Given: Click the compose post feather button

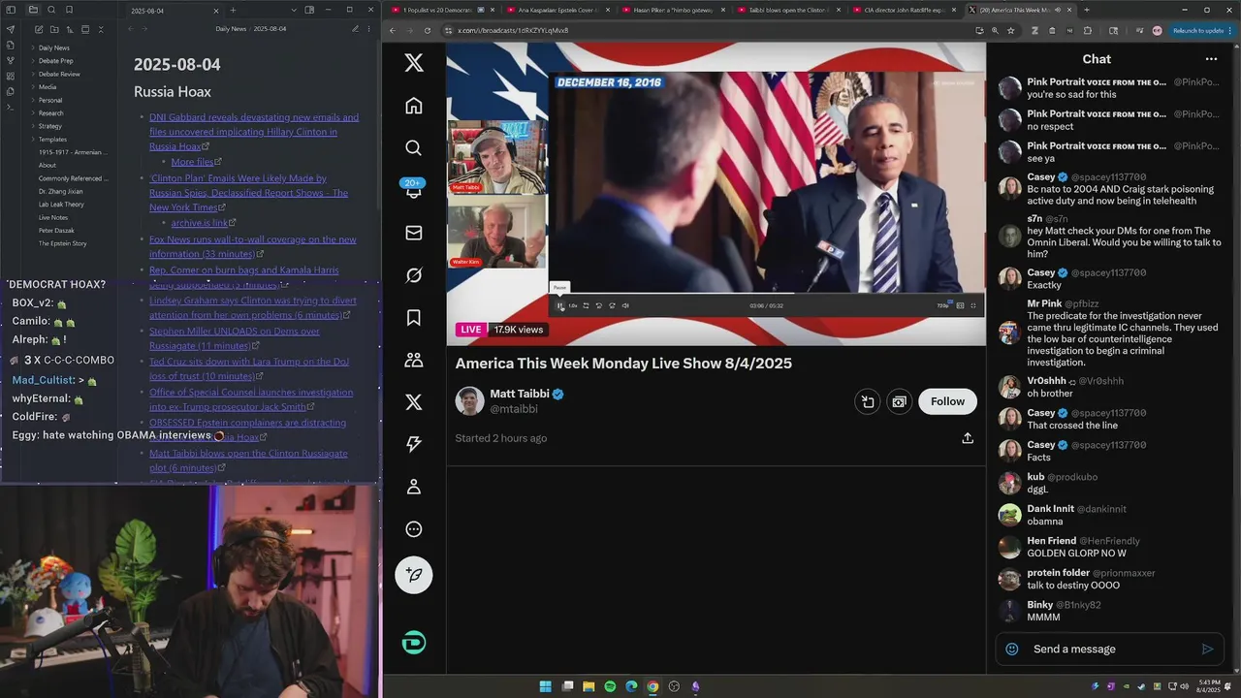Looking at the screenshot, I should (414, 575).
